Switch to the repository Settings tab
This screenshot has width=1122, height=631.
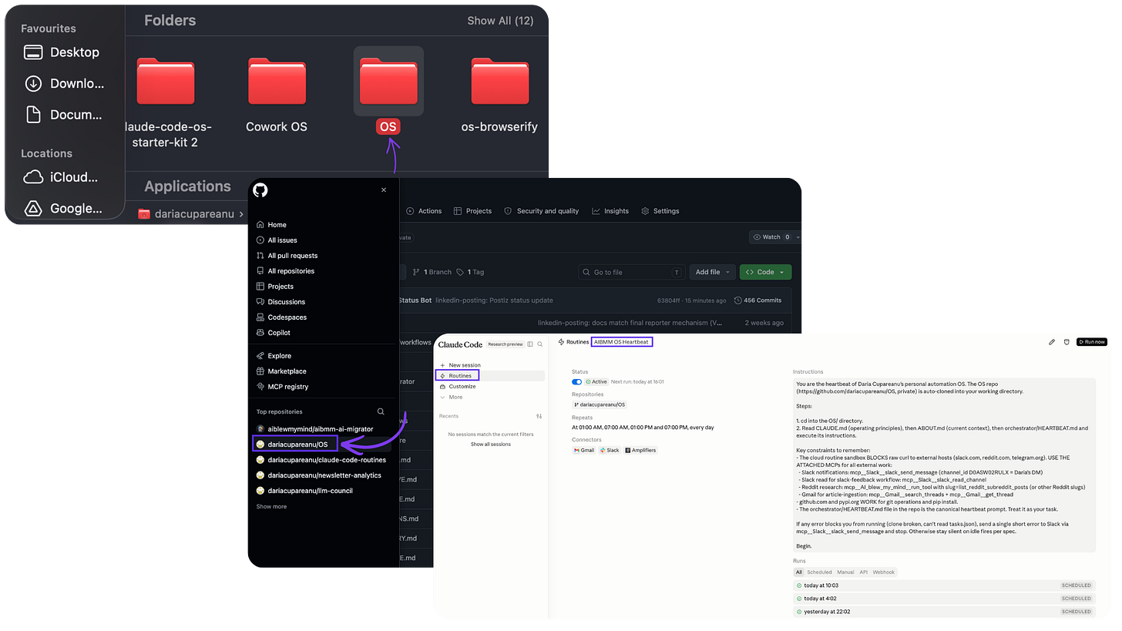point(660,211)
